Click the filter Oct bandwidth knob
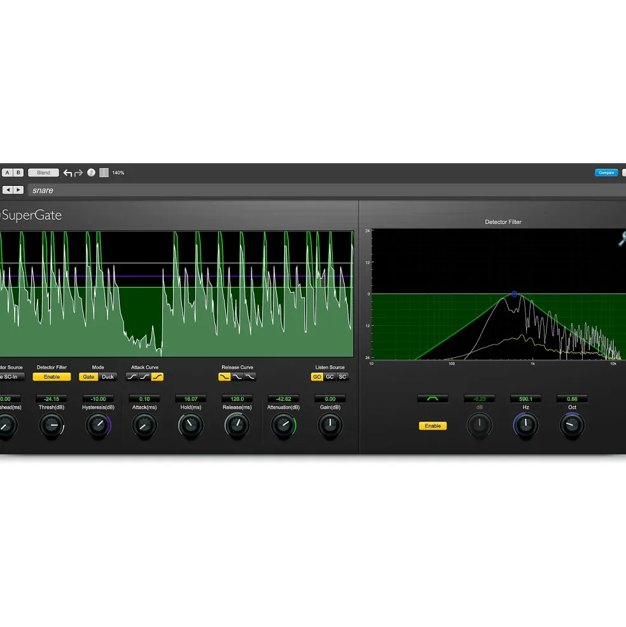Screen dimensions: 626x627 572,425
